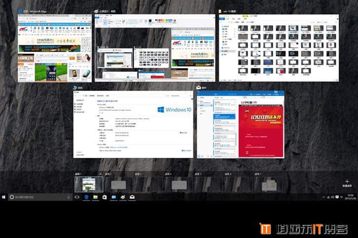Switch to the 桌面 7 desktop thumbnail
Viewport: 358px width, 238px height.
point(268,184)
